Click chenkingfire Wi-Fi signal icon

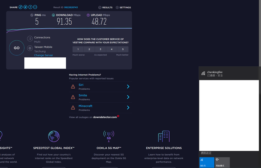(x=203, y=74)
